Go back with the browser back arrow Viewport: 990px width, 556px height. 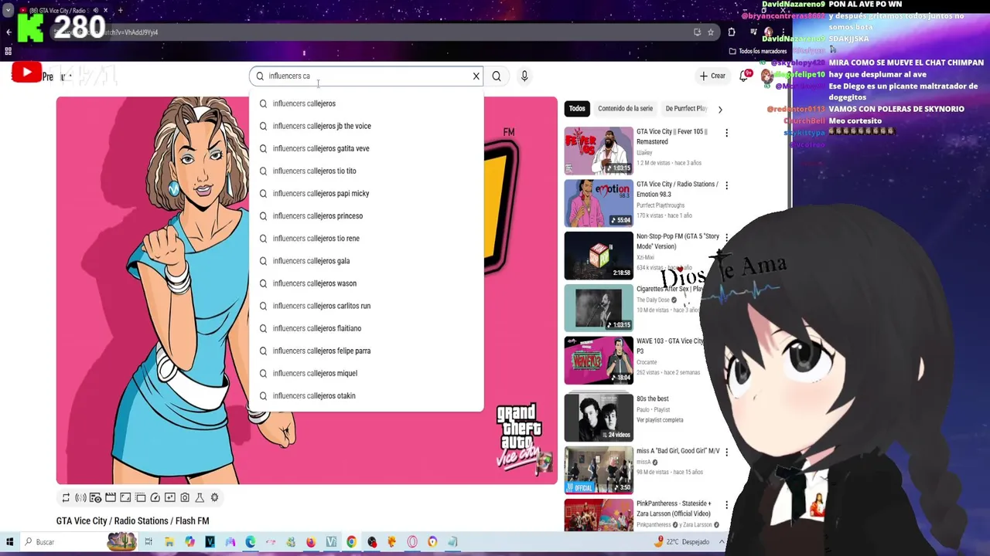pyautogui.click(x=9, y=32)
